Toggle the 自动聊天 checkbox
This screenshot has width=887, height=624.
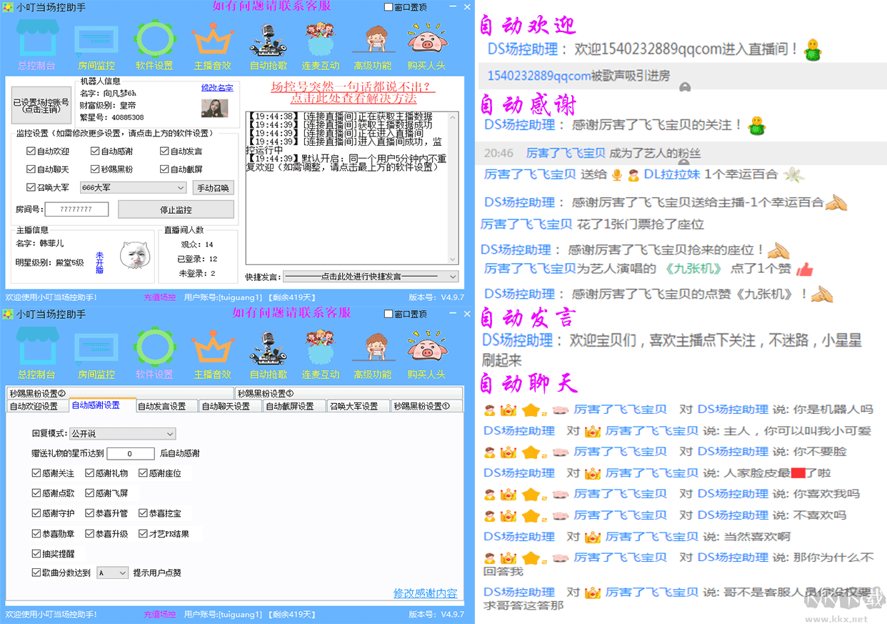[31, 169]
